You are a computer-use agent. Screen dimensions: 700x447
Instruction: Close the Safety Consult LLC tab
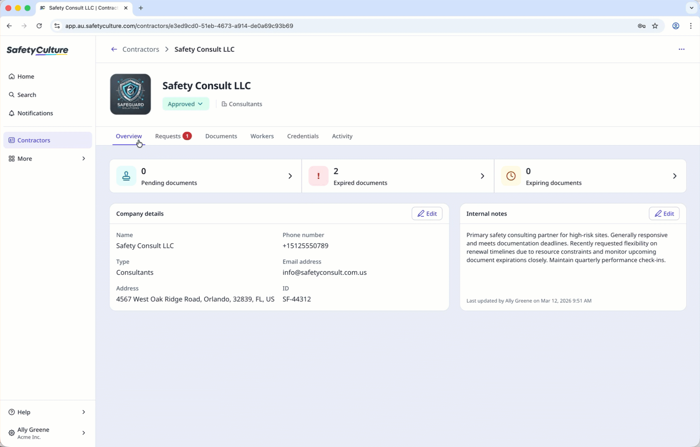[126, 8]
